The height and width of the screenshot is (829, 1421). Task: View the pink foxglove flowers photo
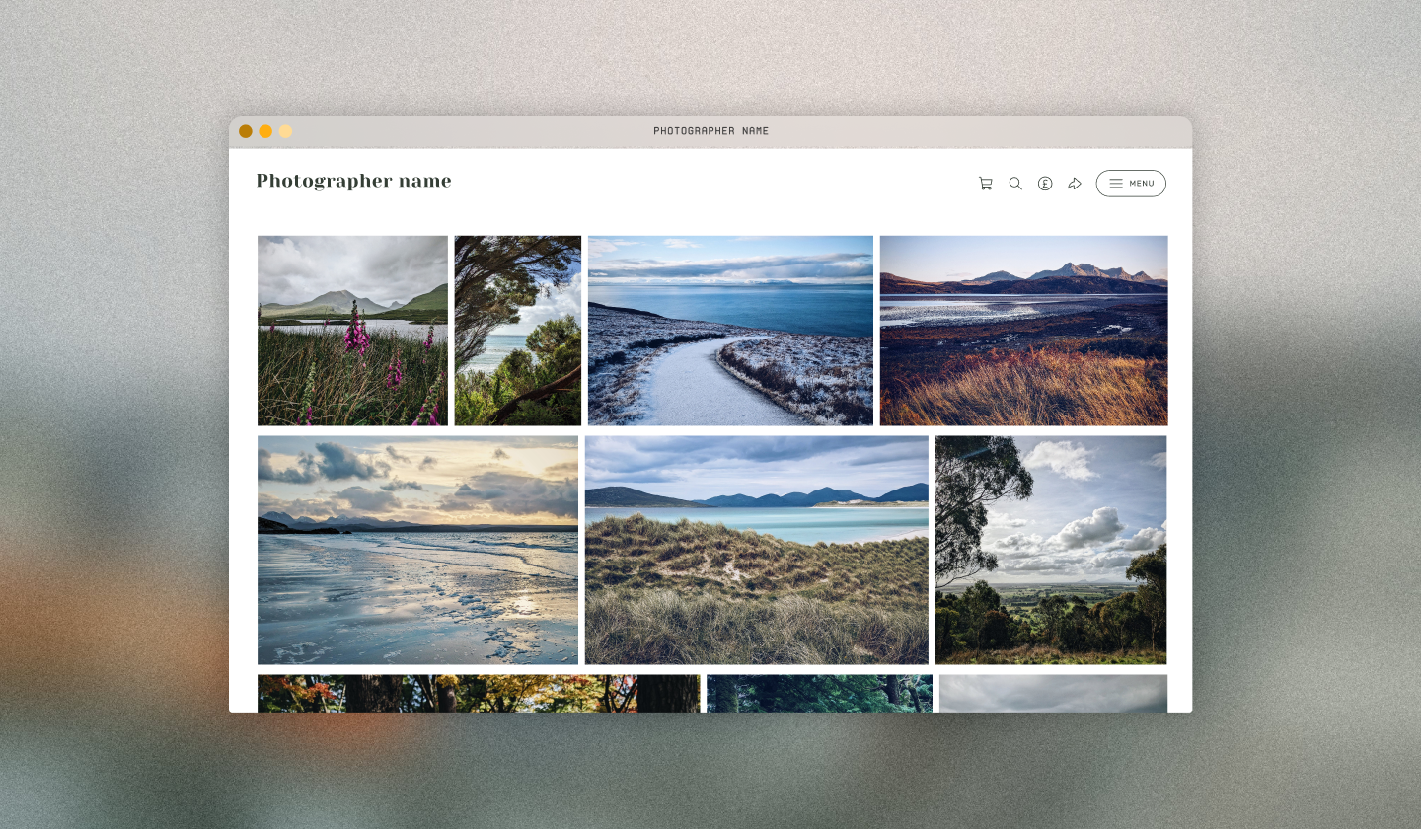click(352, 330)
